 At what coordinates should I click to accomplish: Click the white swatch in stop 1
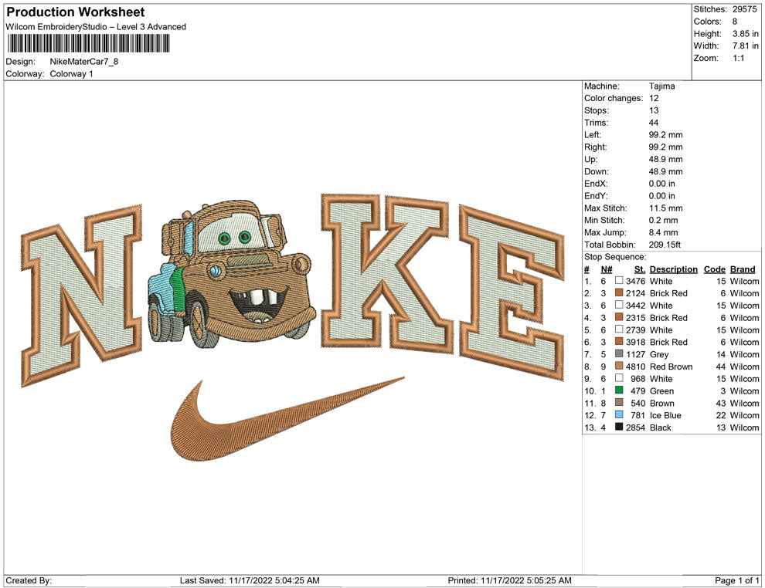click(619, 281)
